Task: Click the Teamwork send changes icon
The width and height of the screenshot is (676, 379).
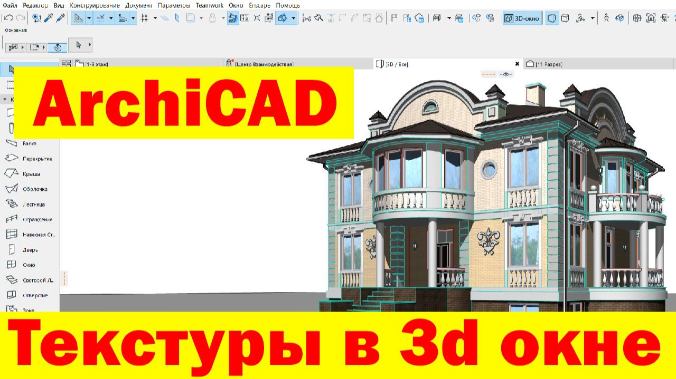Action: pos(490,18)
